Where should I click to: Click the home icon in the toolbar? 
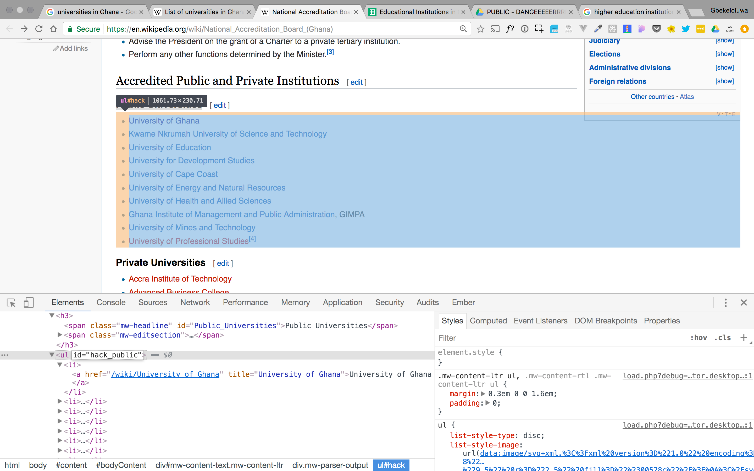point(53,29)
